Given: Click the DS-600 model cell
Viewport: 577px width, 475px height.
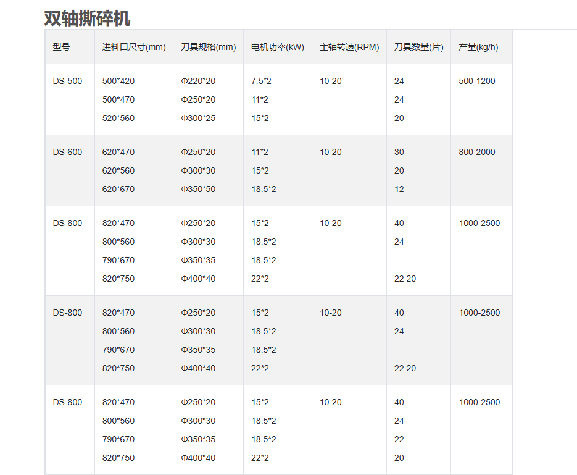Looking at the screenshot, I should tap(67, 152).
